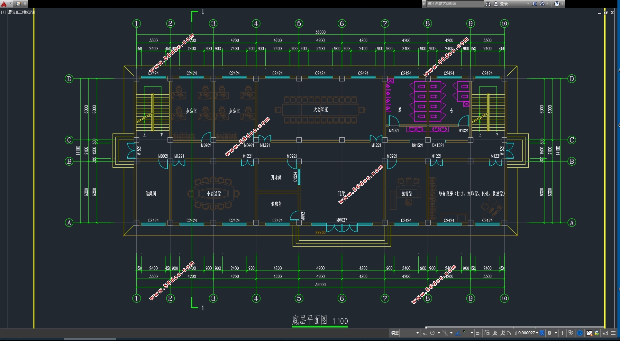Open the AutoCAD application menu logo
The width and height of the screenshot is (620, 341).
click(x=4, y=4)
